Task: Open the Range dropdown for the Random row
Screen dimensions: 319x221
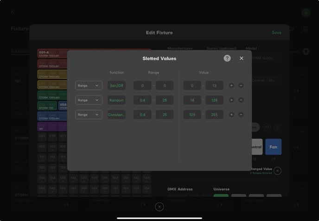Action: (x=89, y=100)
